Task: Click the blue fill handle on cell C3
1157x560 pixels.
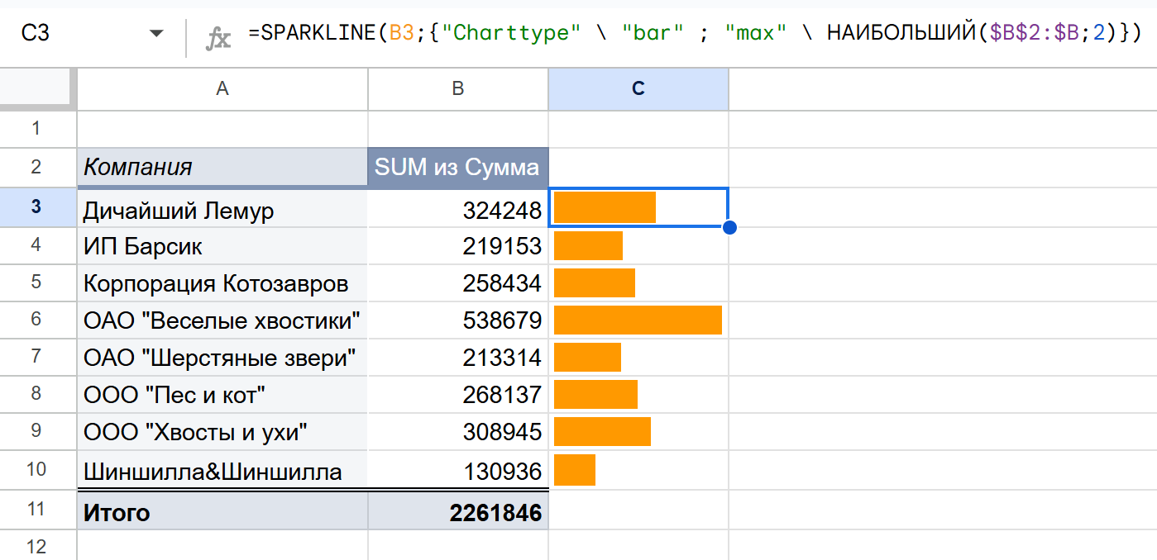Action: pos(729,227)
